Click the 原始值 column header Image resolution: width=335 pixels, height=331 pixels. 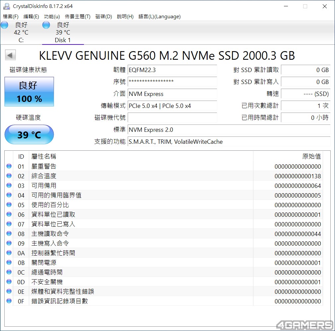pos(288,156)
